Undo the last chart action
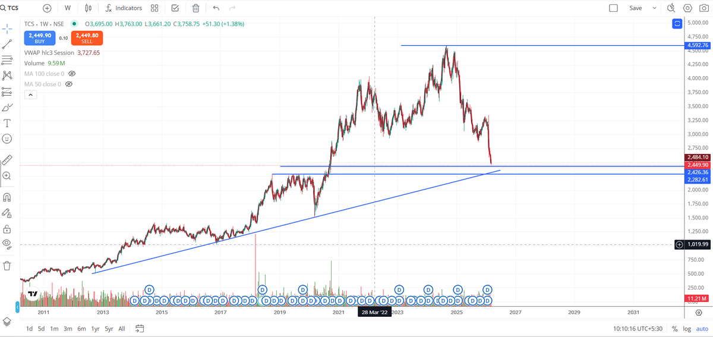This screenshot has width=713, height=337. coord(216,8)
